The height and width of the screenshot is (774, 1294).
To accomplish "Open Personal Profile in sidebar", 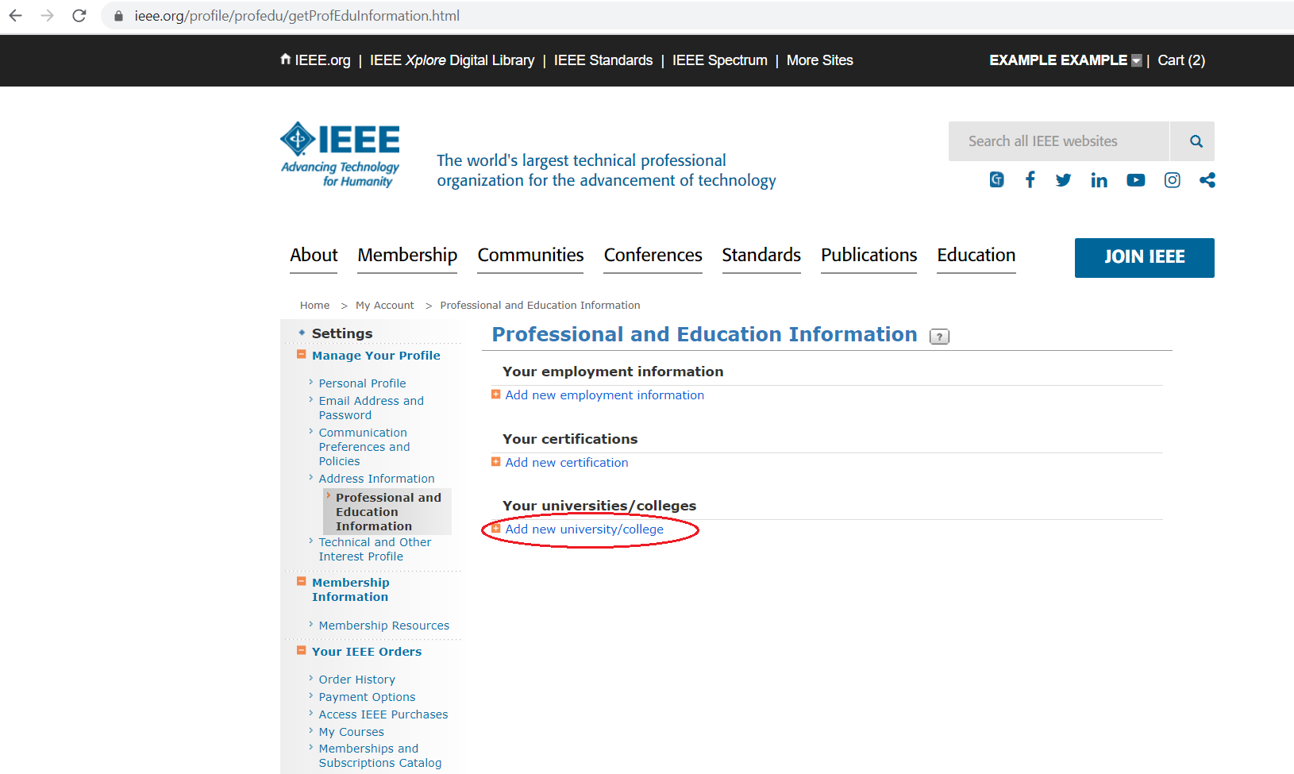I will tap(362, 383).
